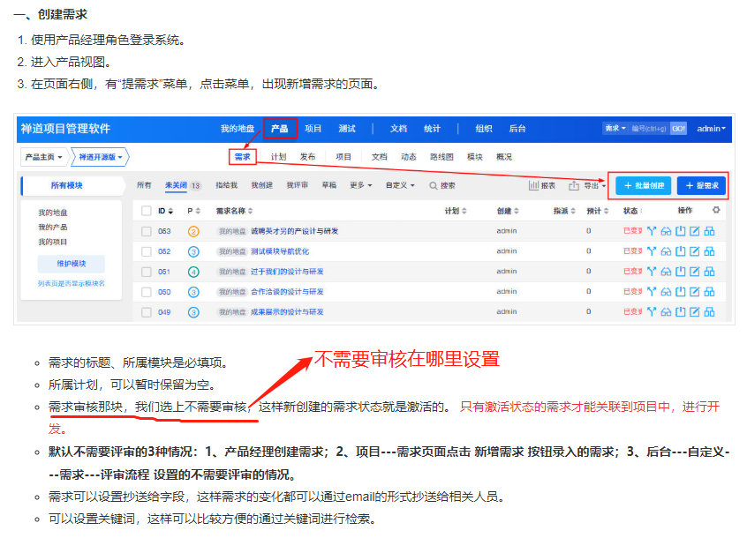The height and width of the screenshot is (538, 747).
Task: Open the 产品 main menu
Action: pos(280,129)
